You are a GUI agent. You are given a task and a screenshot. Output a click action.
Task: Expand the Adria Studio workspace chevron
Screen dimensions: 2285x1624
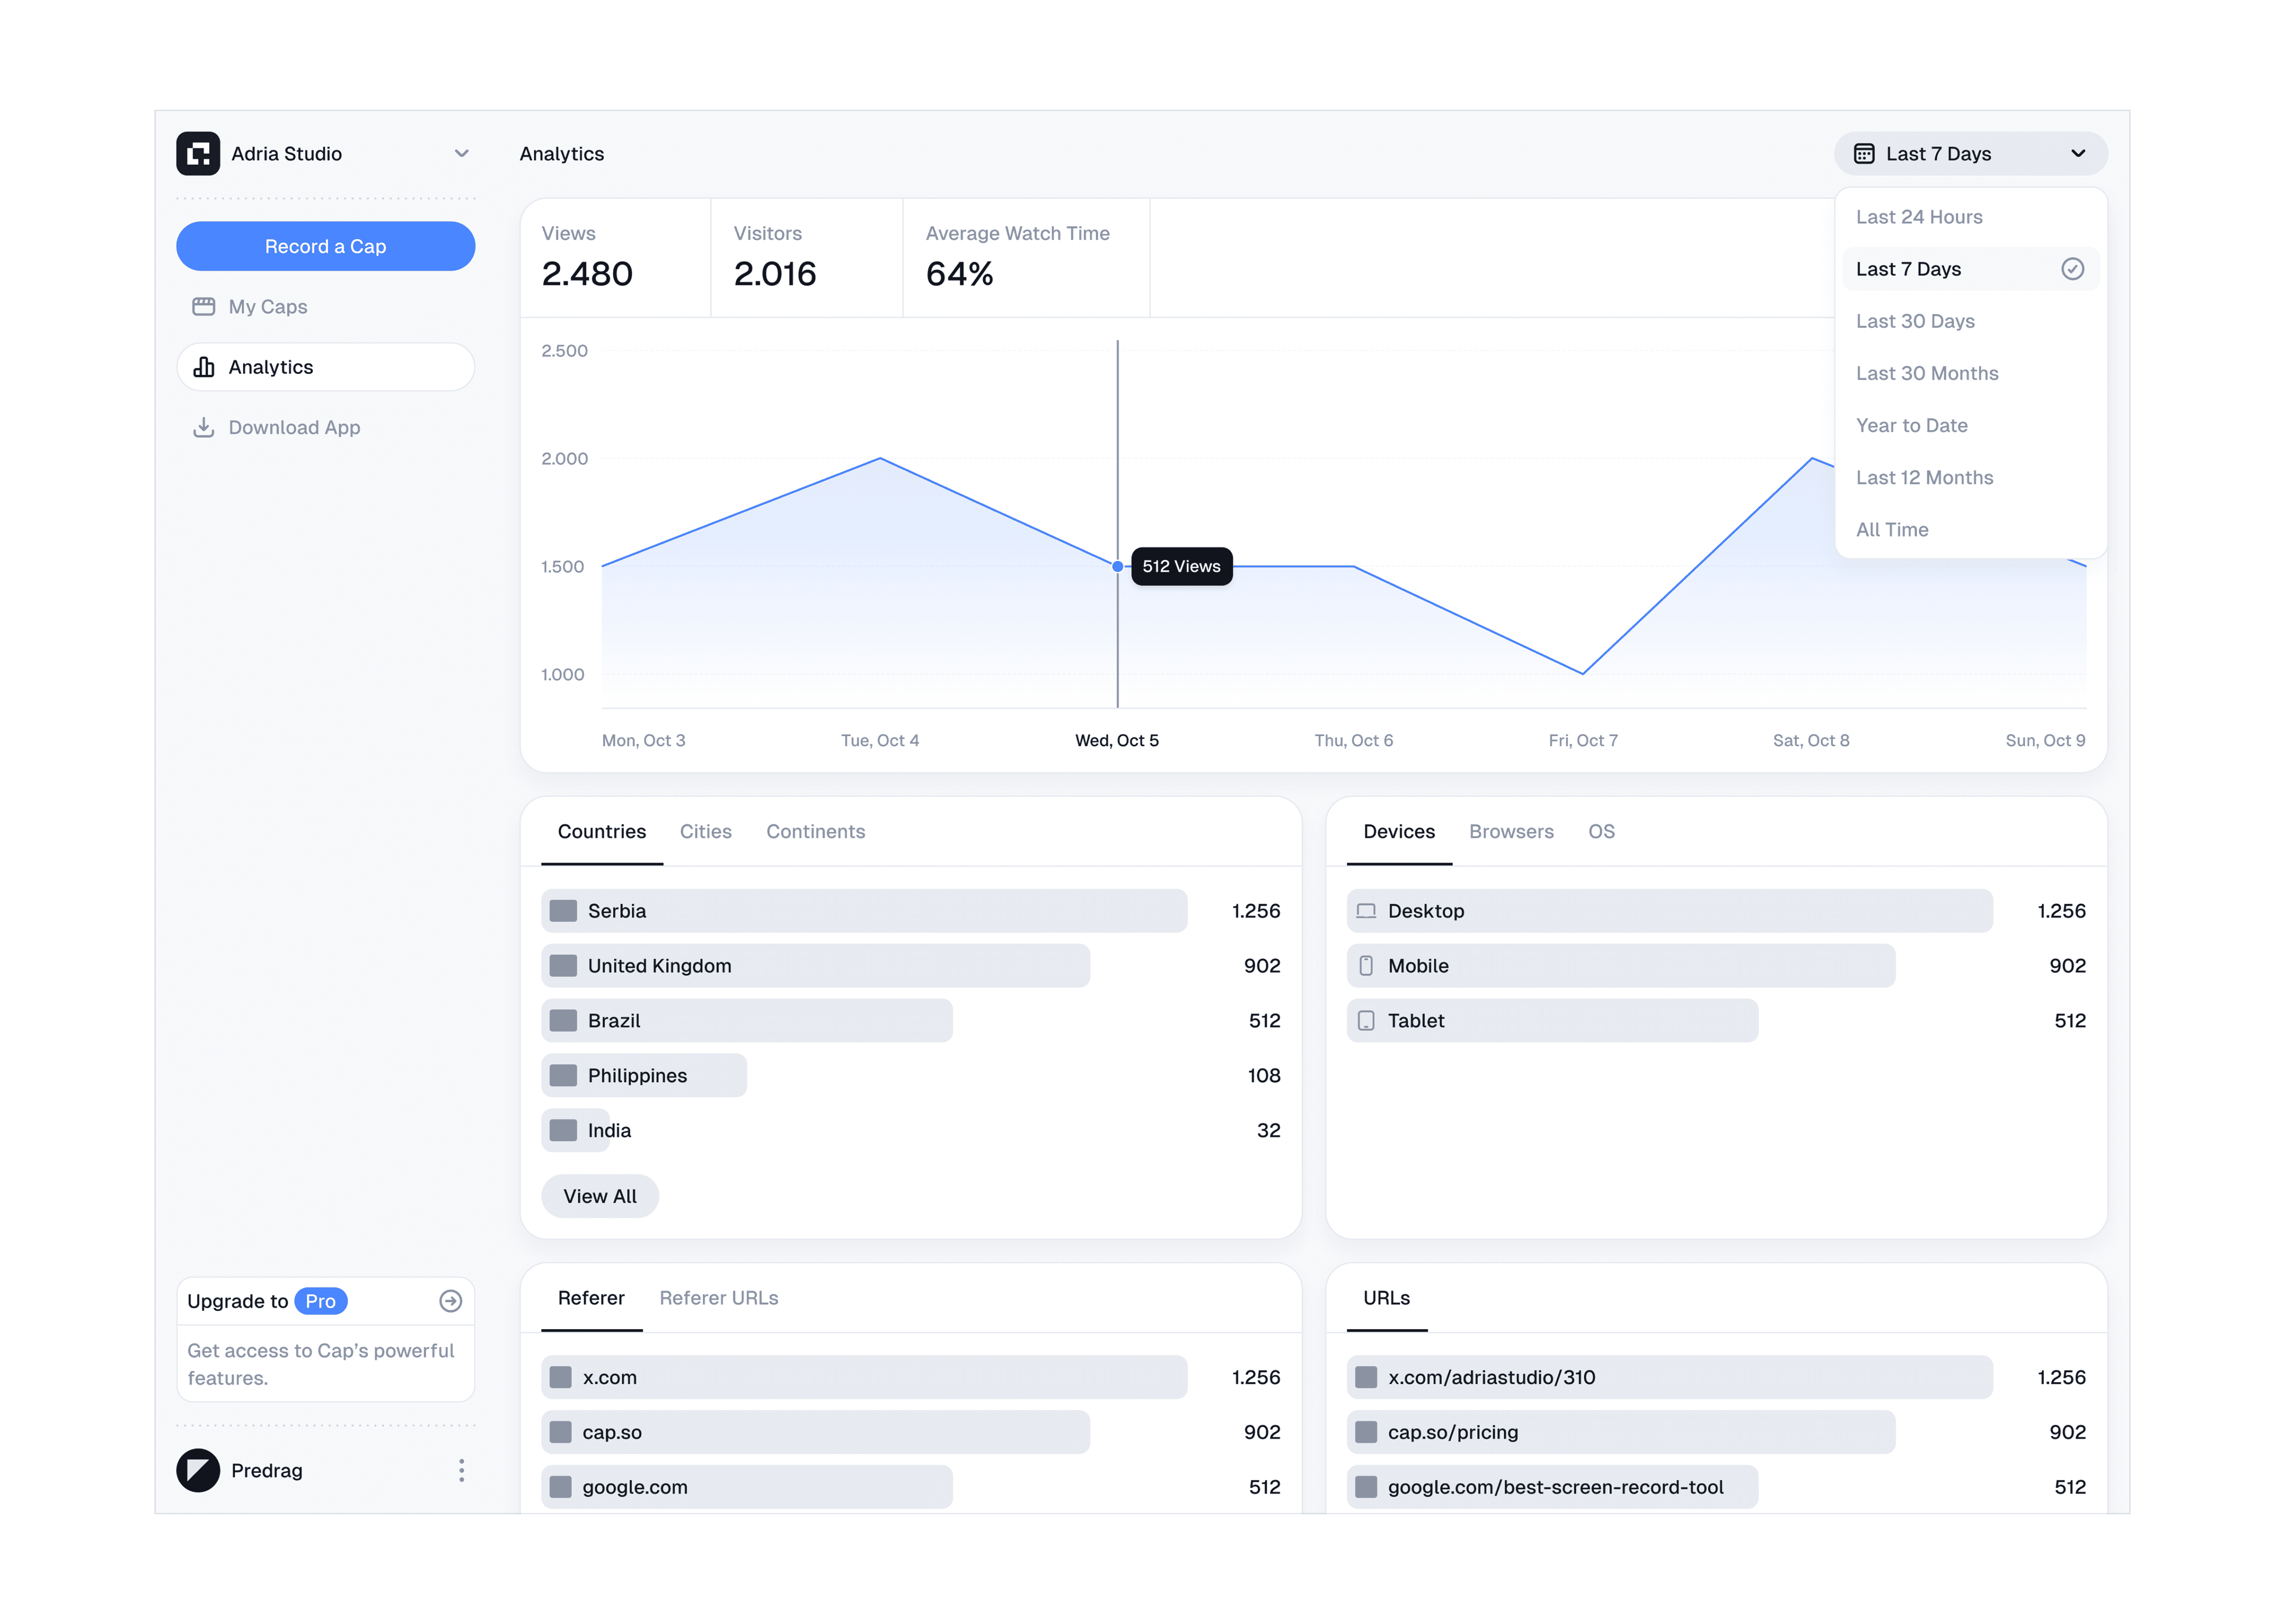coord(461,153)
